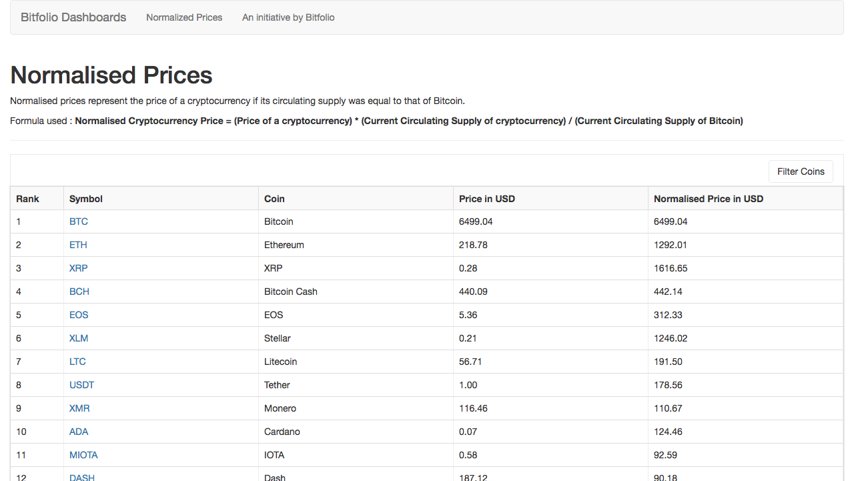Open the XRP symbol link
The width and height of the screenshot is (854, 481).
tap(79, 268)
